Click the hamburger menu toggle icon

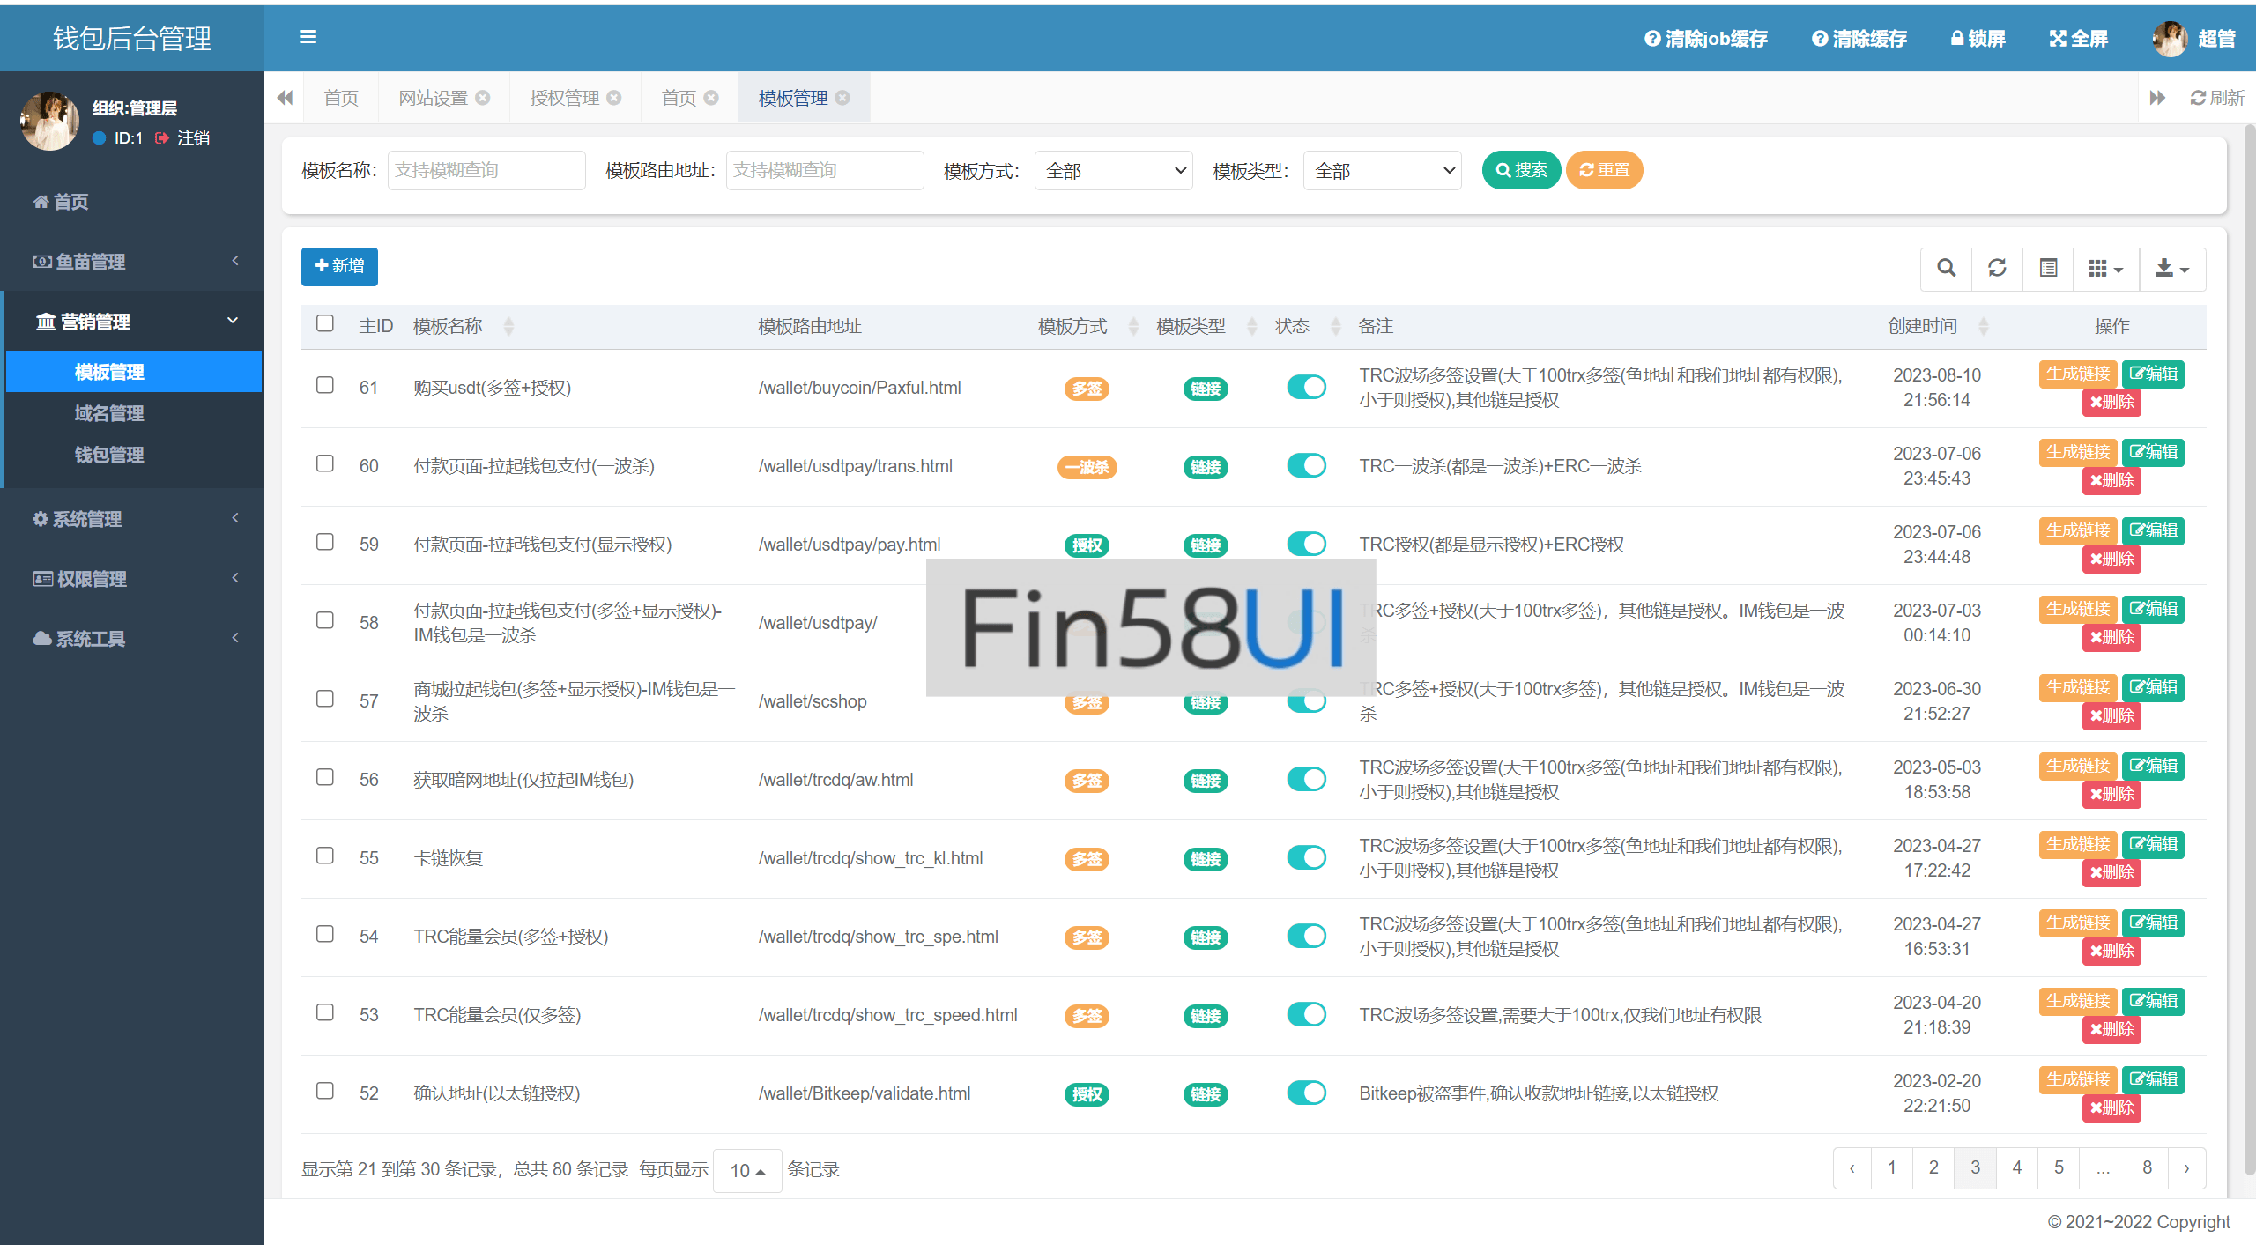pos(308,37)
